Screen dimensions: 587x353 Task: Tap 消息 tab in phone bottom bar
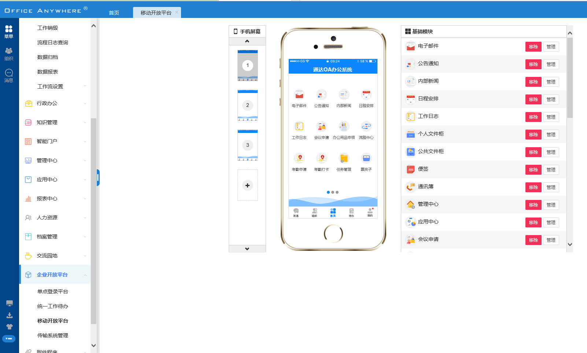(296, 213)
